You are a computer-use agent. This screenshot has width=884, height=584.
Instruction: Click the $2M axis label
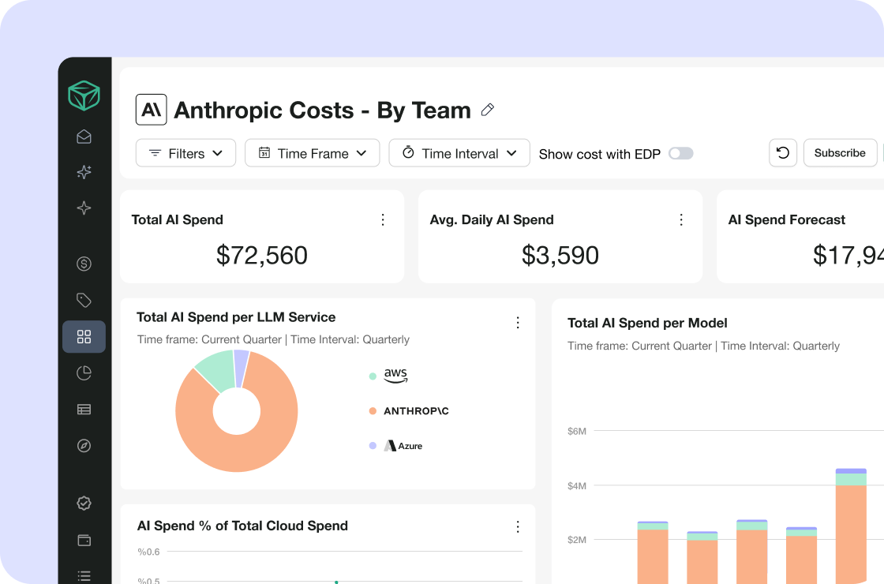coord(577,540)
